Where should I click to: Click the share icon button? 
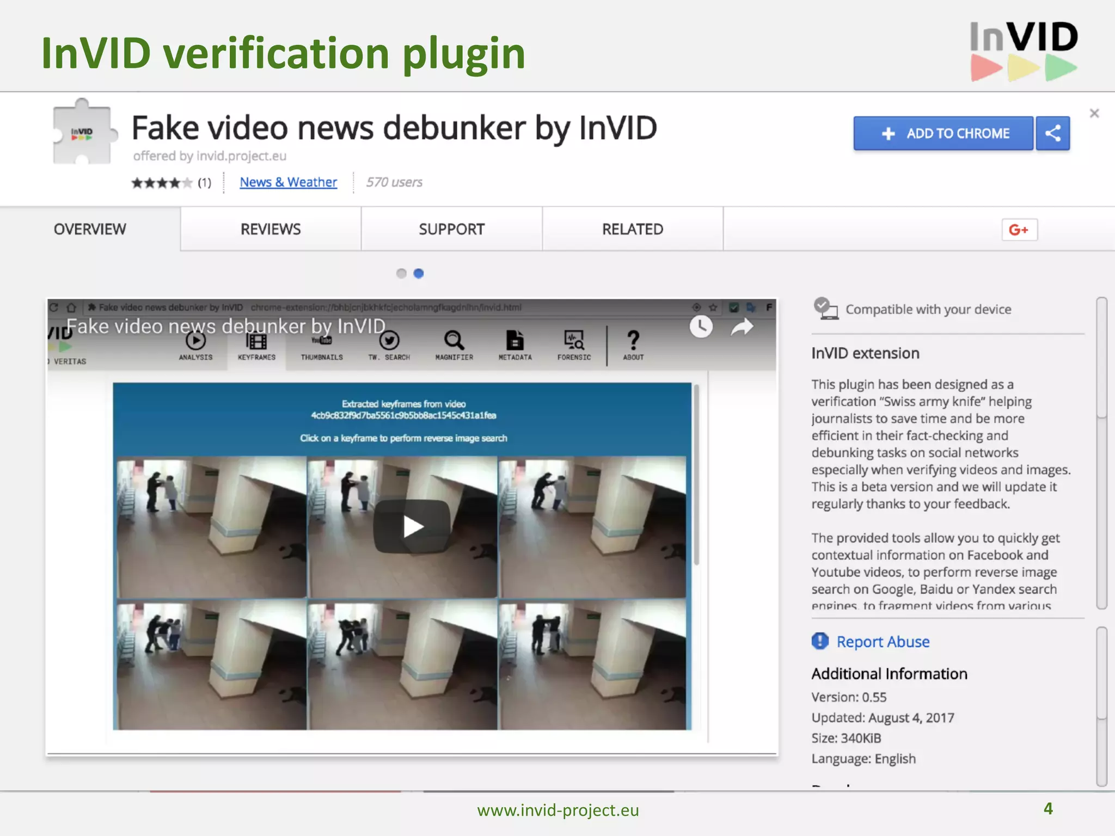pos(1053,133)
